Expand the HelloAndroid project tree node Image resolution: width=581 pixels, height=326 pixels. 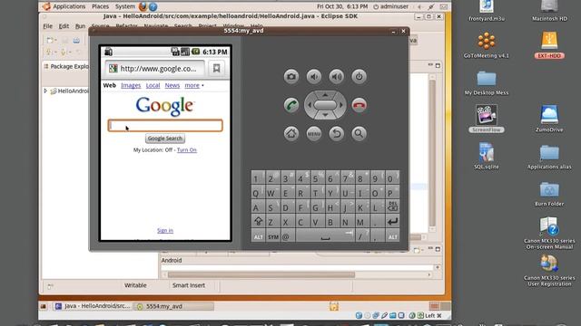pos(45,91)
